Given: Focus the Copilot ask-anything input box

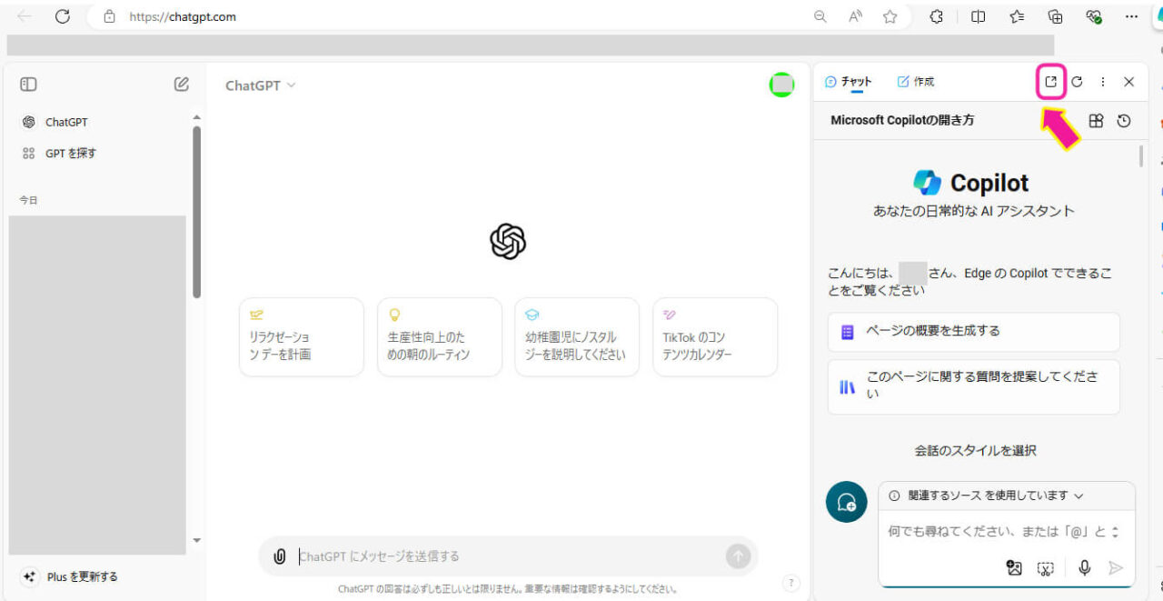Looking at the screenshot, I should point(998,532).
